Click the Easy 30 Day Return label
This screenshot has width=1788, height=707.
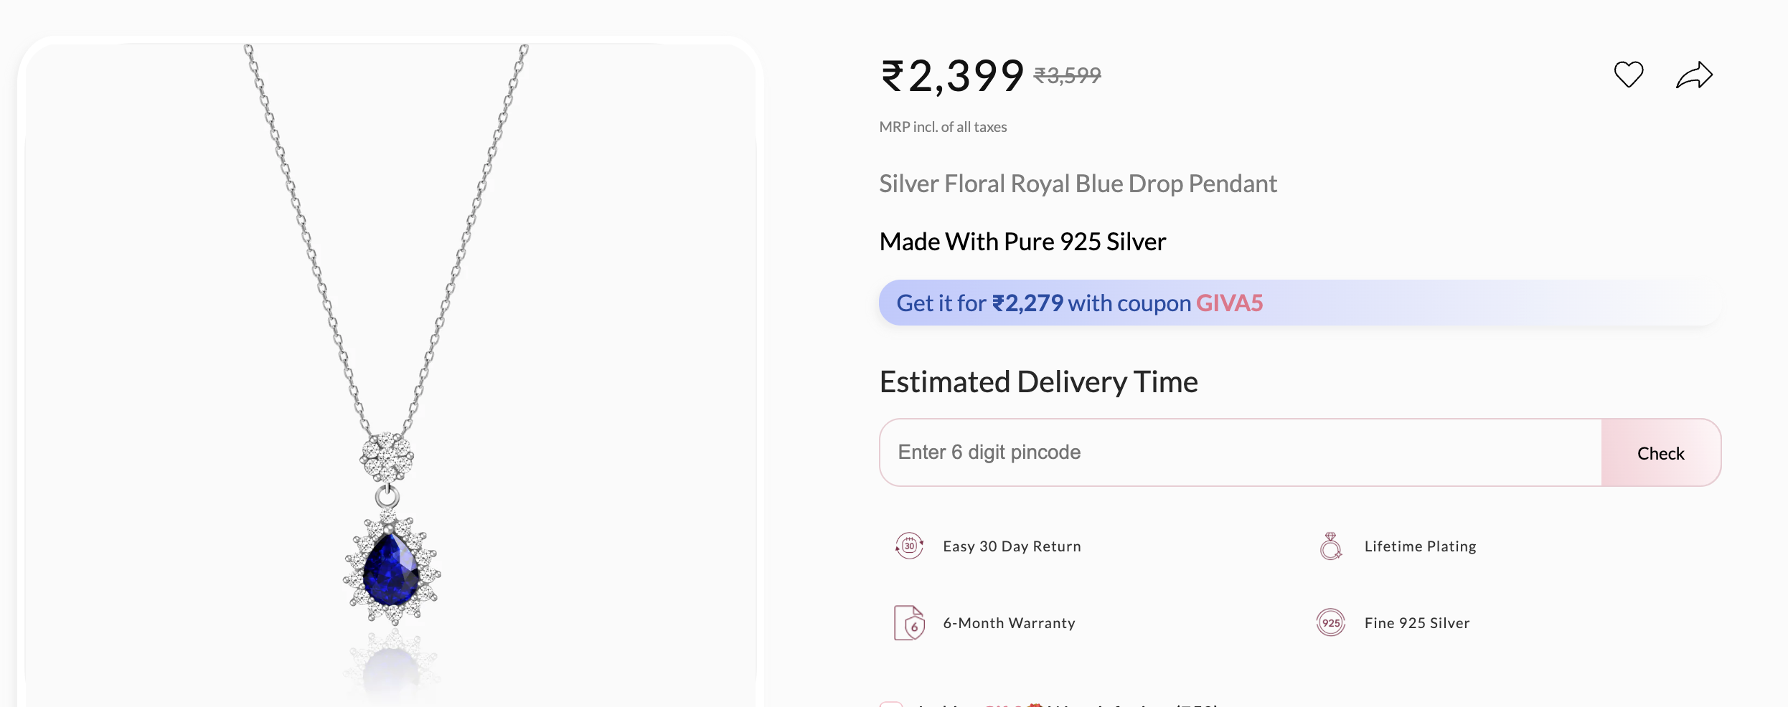(x=1012, y=546)
